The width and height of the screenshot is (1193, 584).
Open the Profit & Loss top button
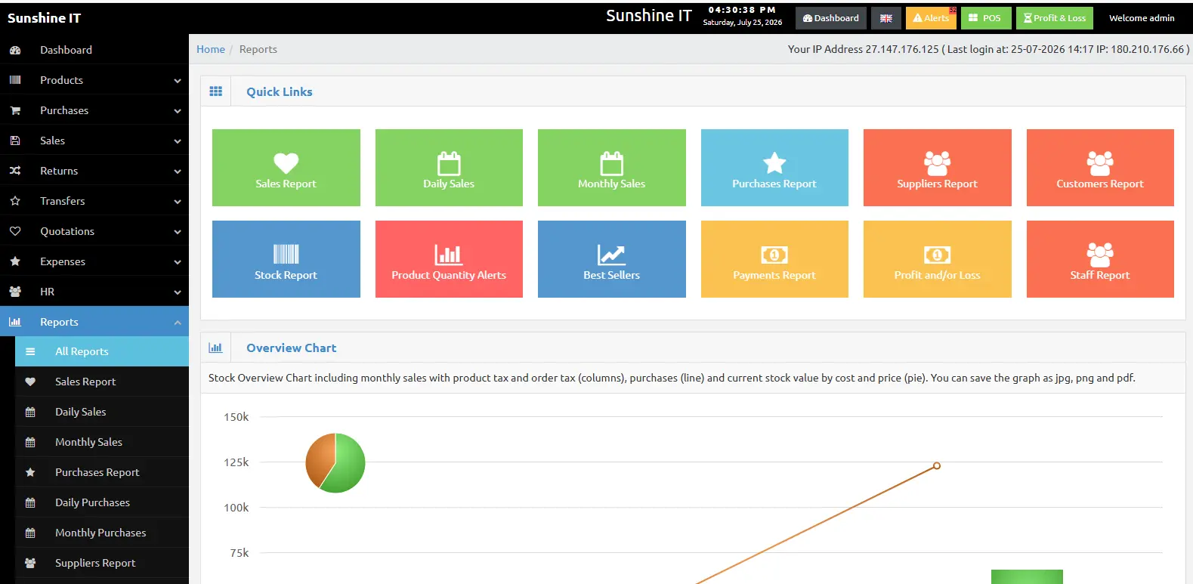[x=1055, y=18]
